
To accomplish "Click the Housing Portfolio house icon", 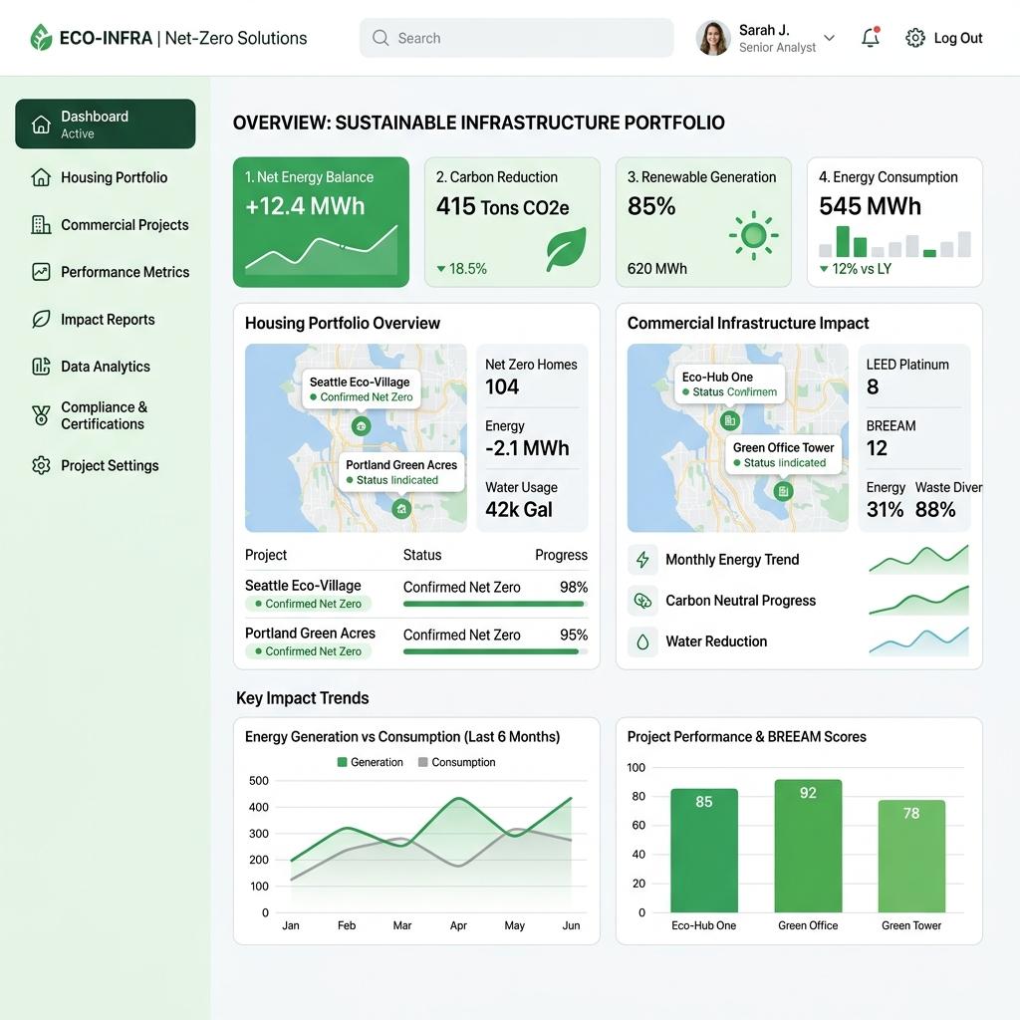I will click(x=41, y=177).
